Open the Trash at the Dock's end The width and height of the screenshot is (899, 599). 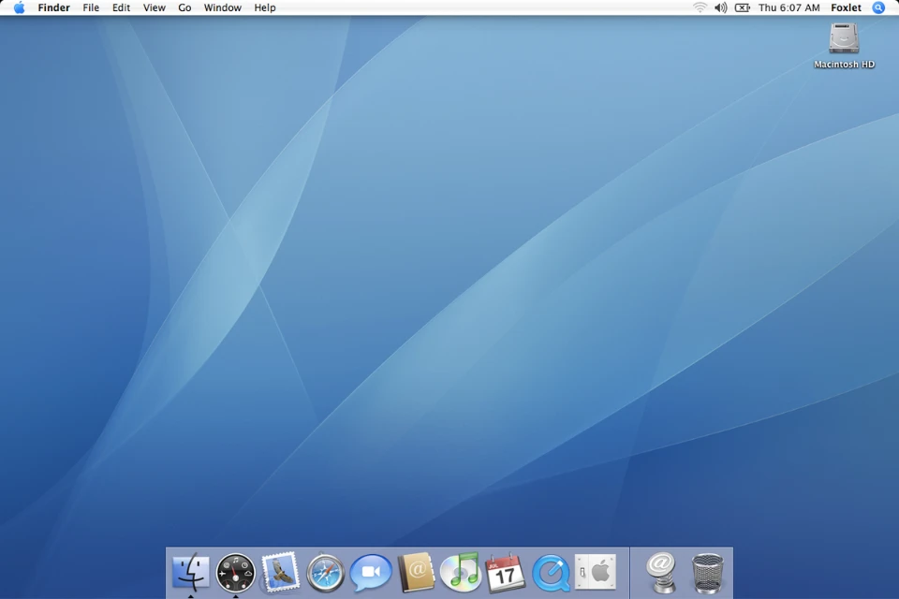tap(707, 573)
